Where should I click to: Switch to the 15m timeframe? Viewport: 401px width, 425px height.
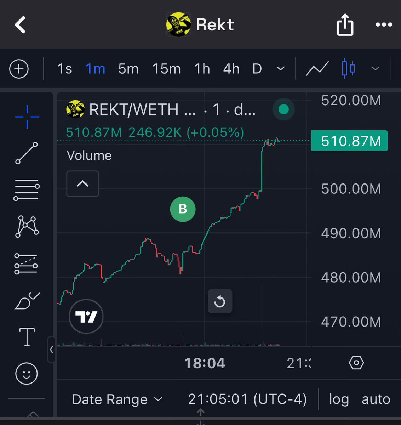(166, 69)
